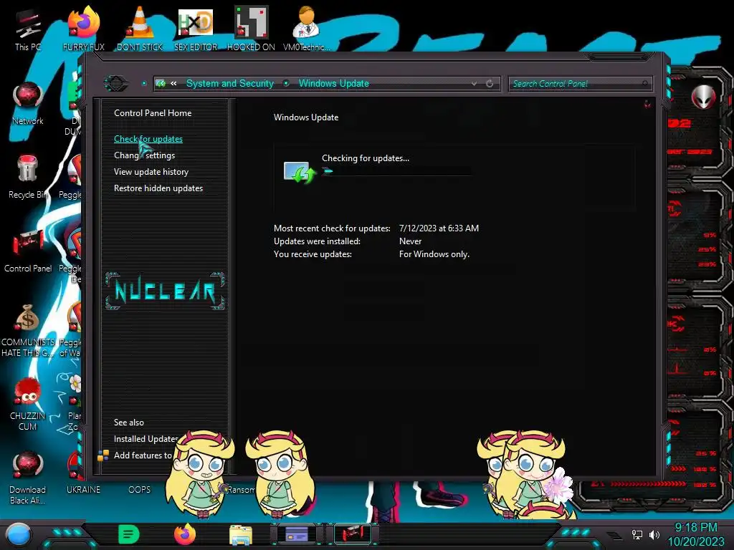Launch Firefox from the taskbar
The image size is (734, 550).
185,534
